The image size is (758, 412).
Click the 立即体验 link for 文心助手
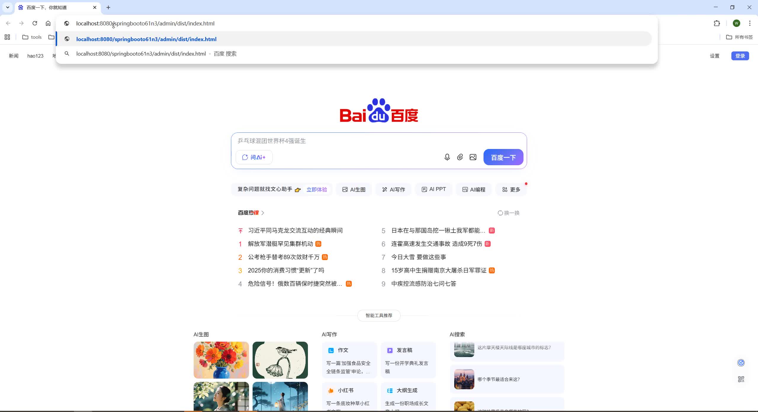click(317, 189)
